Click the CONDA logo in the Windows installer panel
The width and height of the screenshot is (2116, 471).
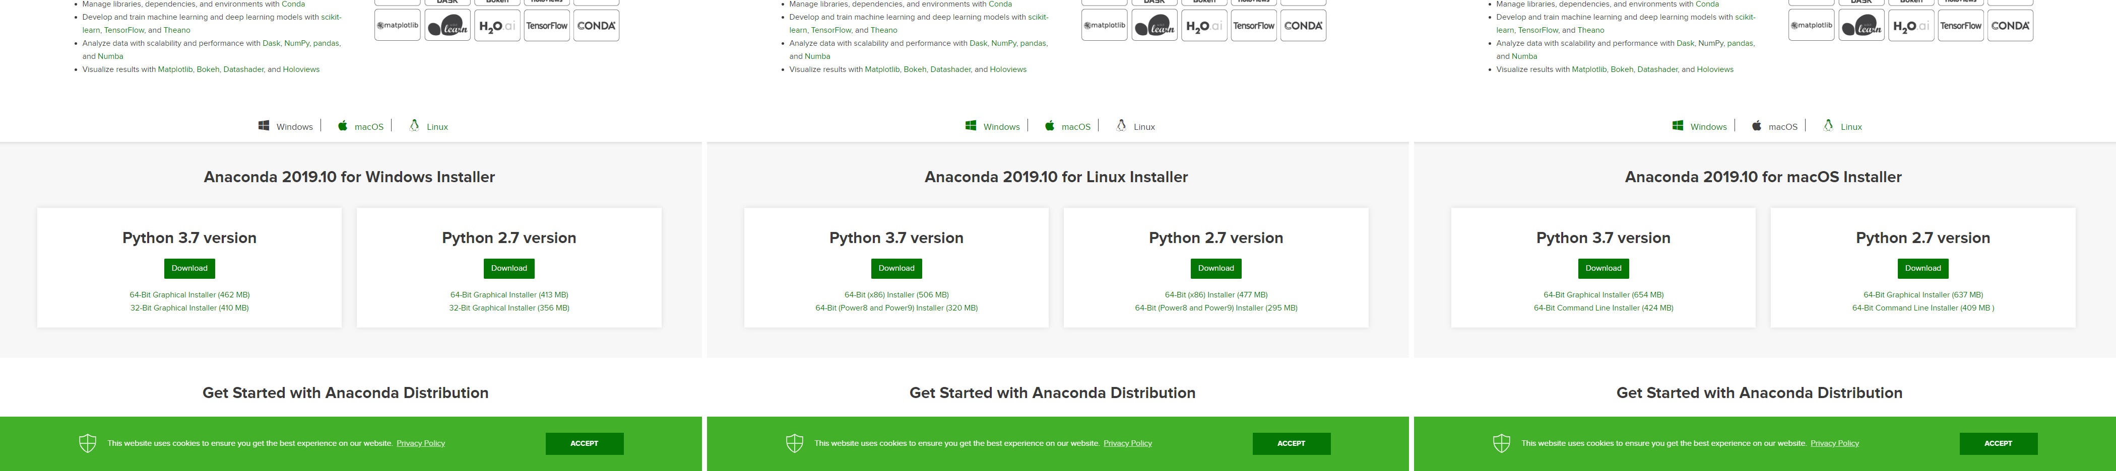coord(596,26)
